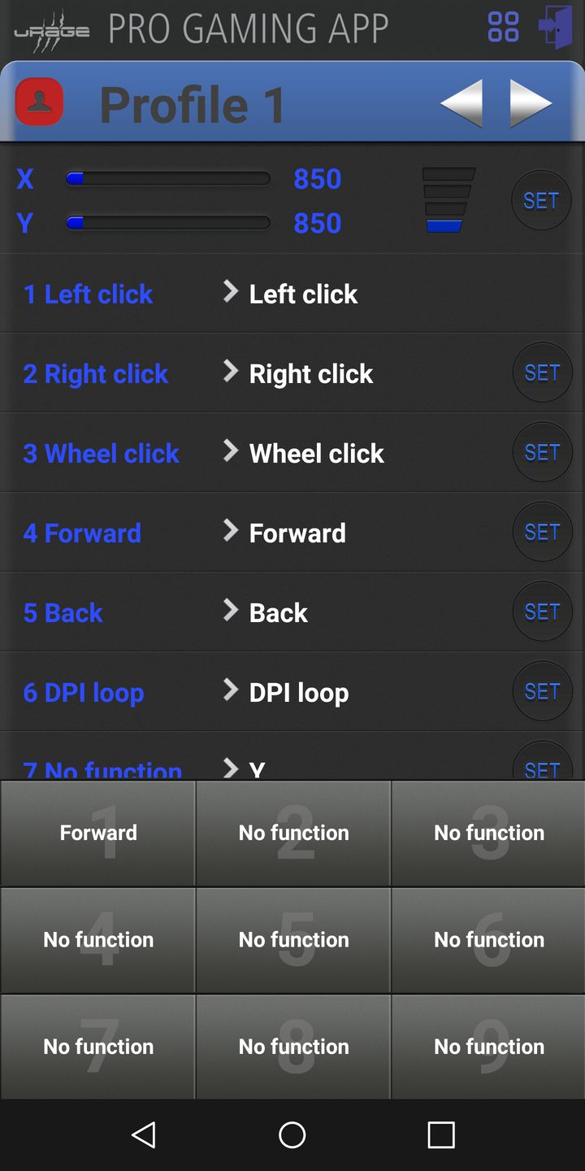Tap the DPI level indicator bars

point(448,200)
